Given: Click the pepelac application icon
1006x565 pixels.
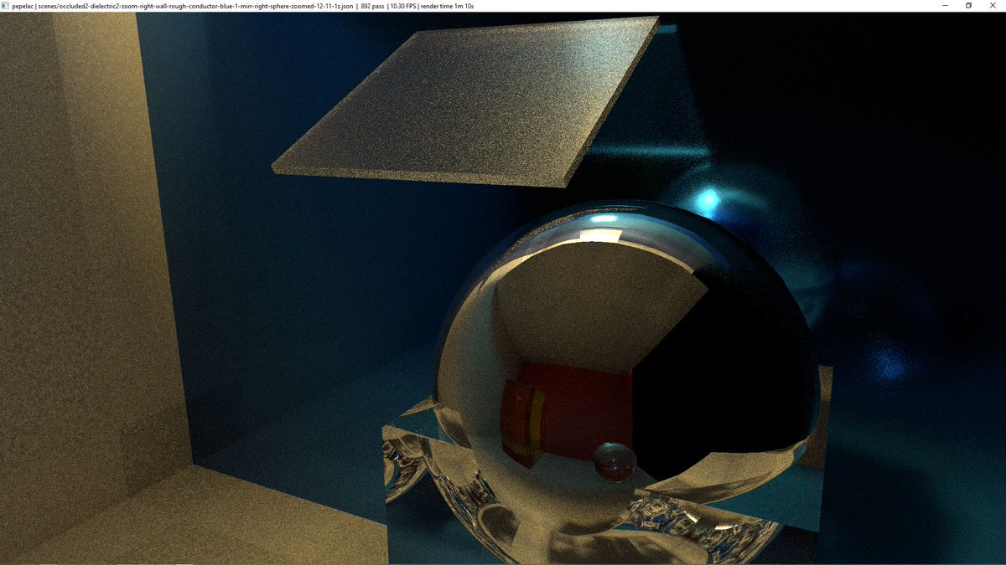Looking at the screenshot, I should pyautogui.click(x=6, y=5).
